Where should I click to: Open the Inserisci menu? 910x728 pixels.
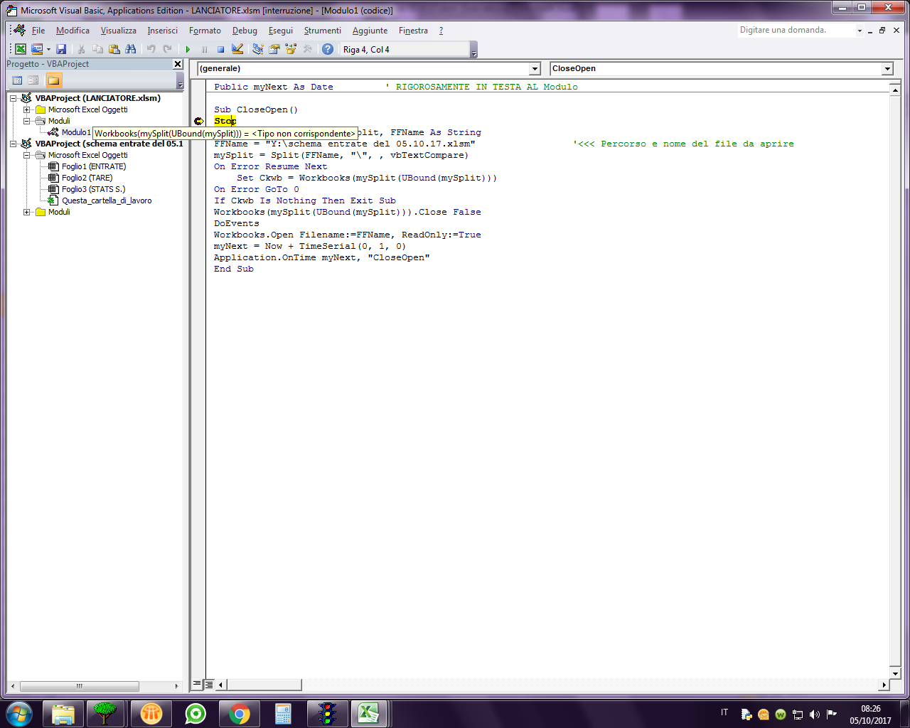click(163, 31)
